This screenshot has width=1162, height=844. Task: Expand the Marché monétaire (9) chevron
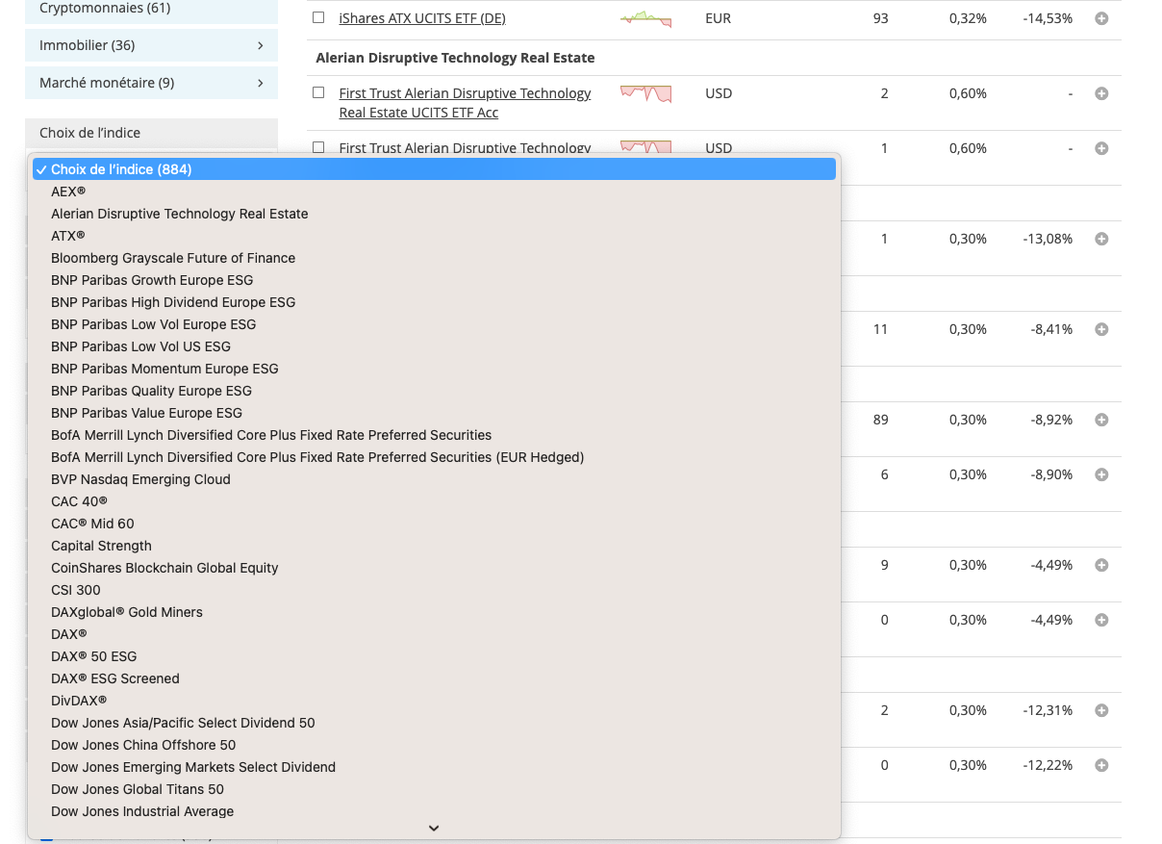[261, 83]
